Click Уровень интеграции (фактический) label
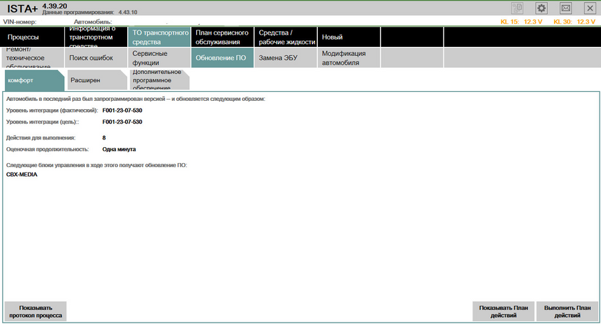The height and width of the screenshot is (324, 601). click(52, 111)
